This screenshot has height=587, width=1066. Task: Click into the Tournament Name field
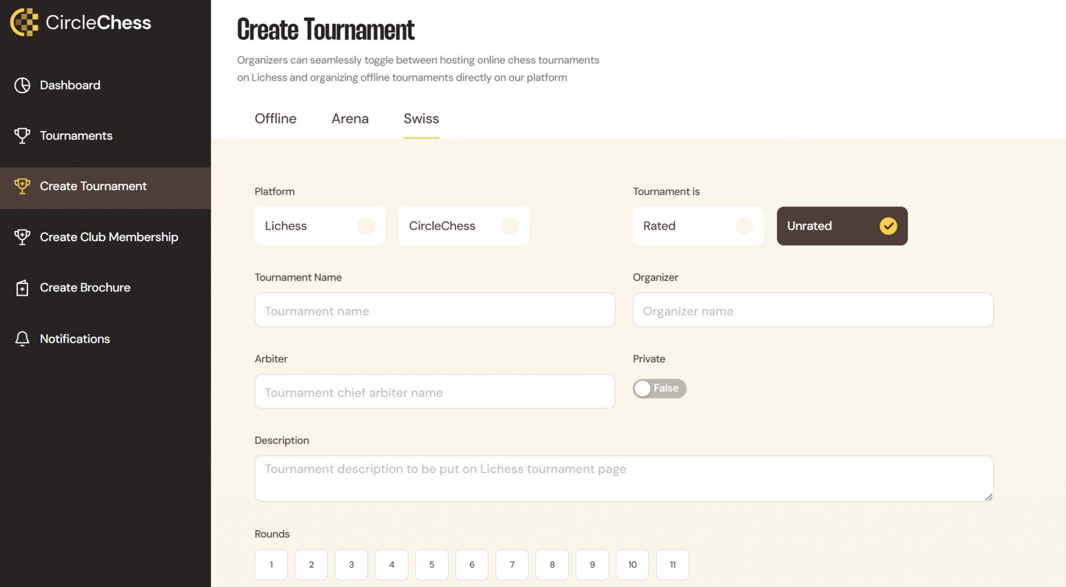(x=434, y=310)
